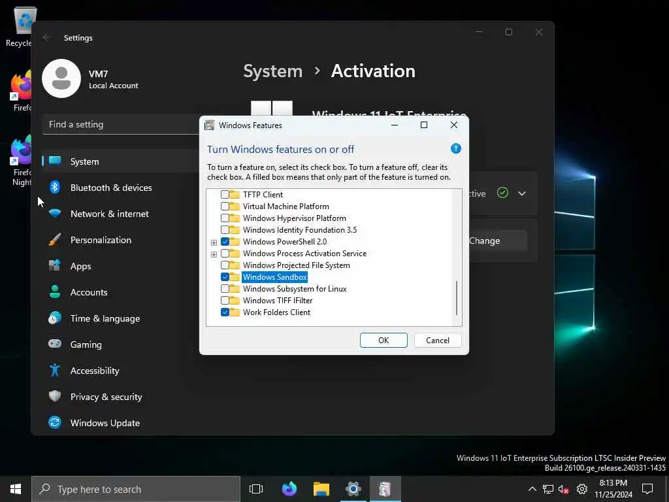
Task: Enable Virtual Machine Platform checkbox
Action: pos(225,206)
